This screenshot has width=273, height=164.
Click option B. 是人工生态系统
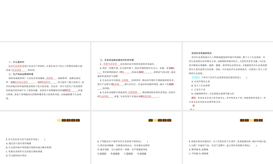pyautogui.click(x=201, y=86)
